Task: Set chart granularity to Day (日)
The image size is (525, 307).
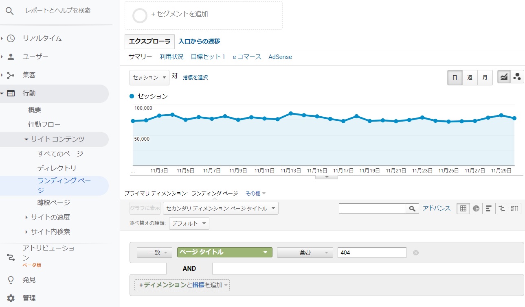Action: pyautogui.click(x=455, y=77)
